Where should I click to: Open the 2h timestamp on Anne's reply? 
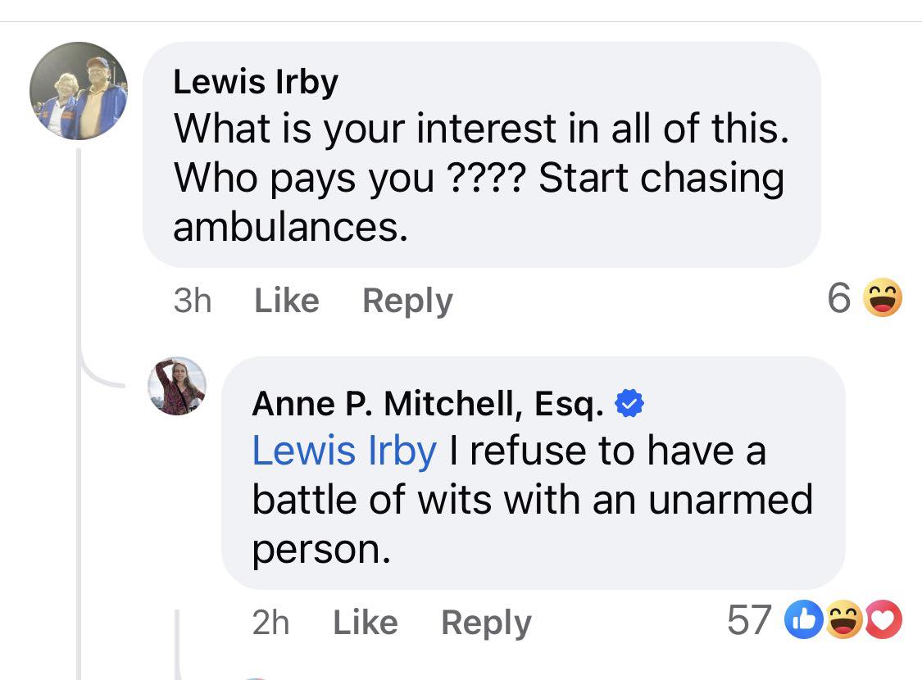[x=270, y=623]
